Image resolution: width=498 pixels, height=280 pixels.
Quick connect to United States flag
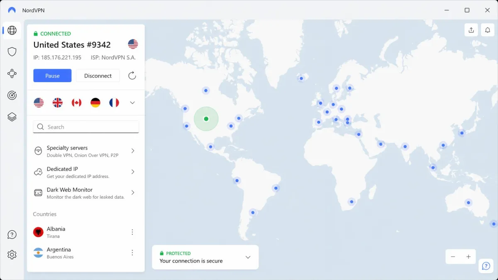39,102
